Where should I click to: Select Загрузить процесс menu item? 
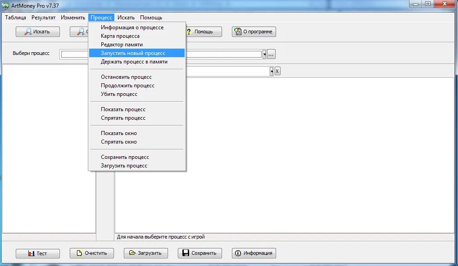pos(137,166)
